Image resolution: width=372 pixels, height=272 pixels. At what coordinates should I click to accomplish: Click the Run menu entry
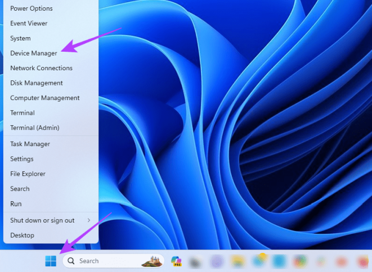[16, 204]
